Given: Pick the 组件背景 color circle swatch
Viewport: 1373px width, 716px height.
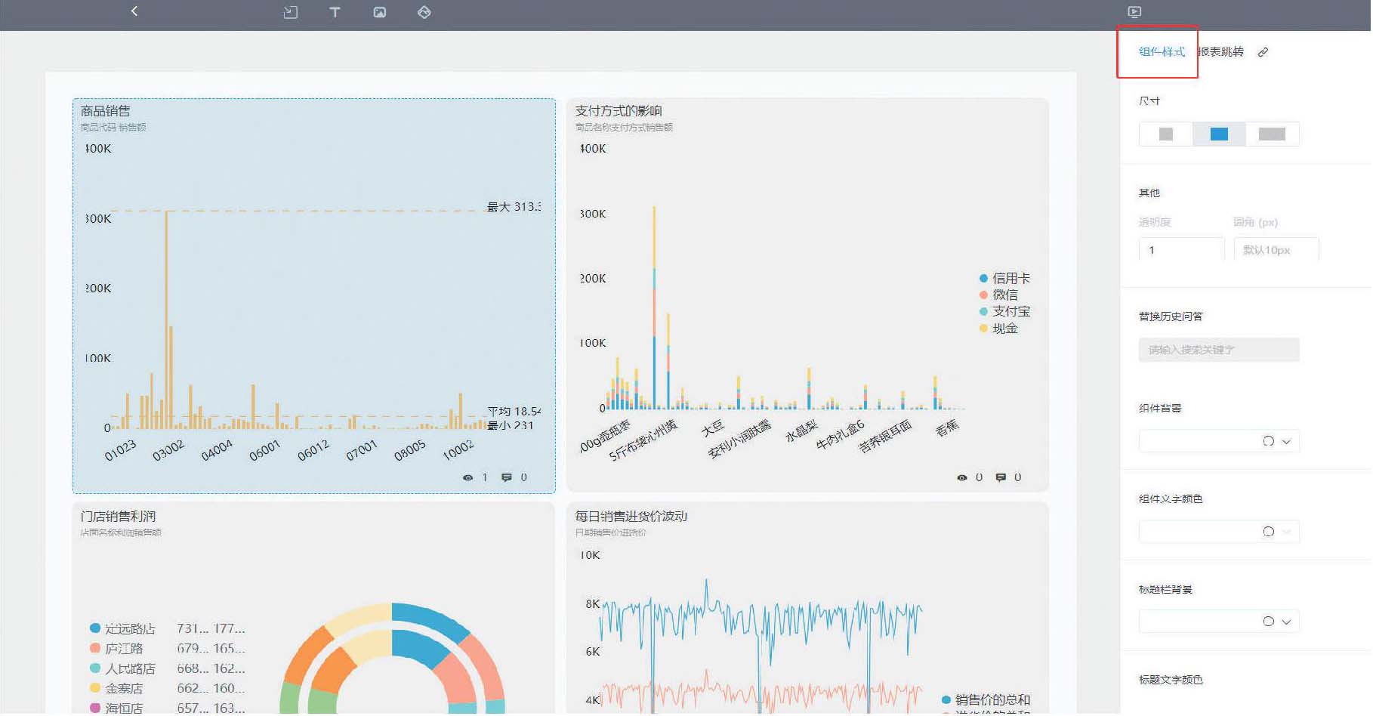Looking at the screenshot, I should 1268,442.
